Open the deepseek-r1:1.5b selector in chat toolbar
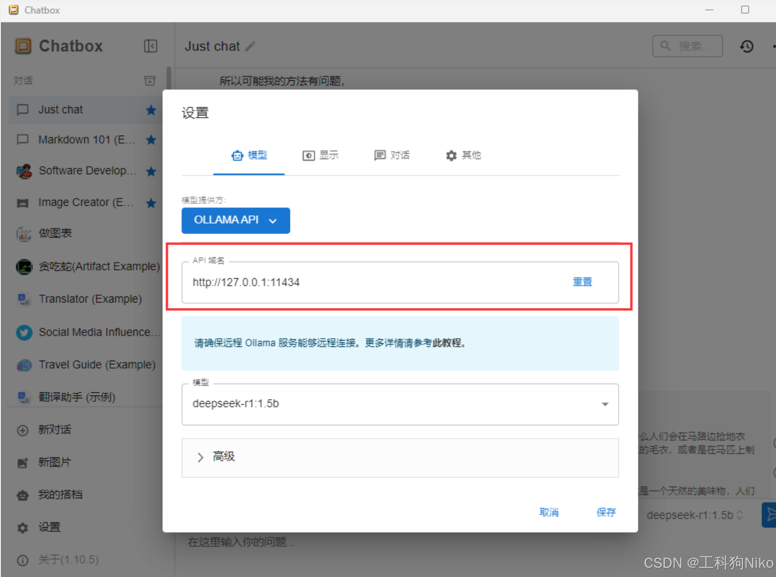776x577 pixels. coord(694,515)
